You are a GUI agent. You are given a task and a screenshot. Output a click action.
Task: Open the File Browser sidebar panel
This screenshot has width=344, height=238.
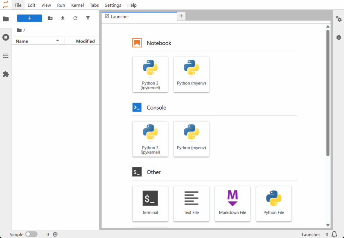[6, 19]
